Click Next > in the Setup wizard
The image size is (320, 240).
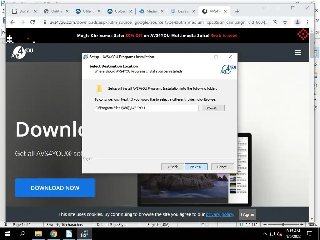tap(196, 167)
